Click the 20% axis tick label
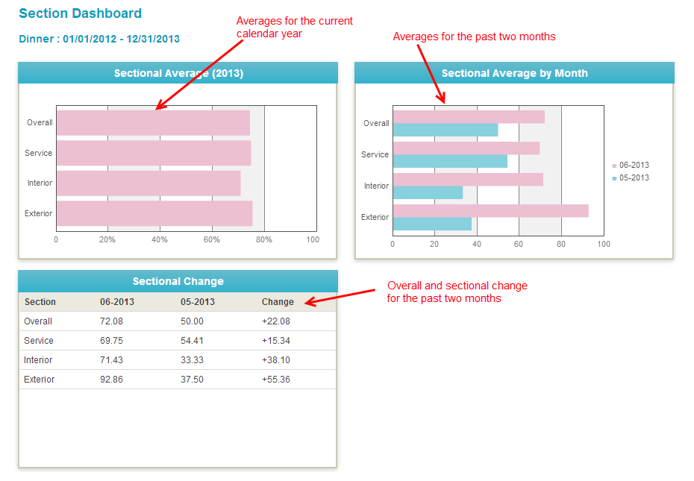Image resolution: width=694 pixels, height=481 pixels. [107, 239]
